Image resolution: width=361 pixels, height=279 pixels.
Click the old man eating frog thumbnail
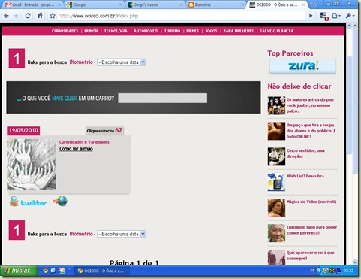coord(276,233)
